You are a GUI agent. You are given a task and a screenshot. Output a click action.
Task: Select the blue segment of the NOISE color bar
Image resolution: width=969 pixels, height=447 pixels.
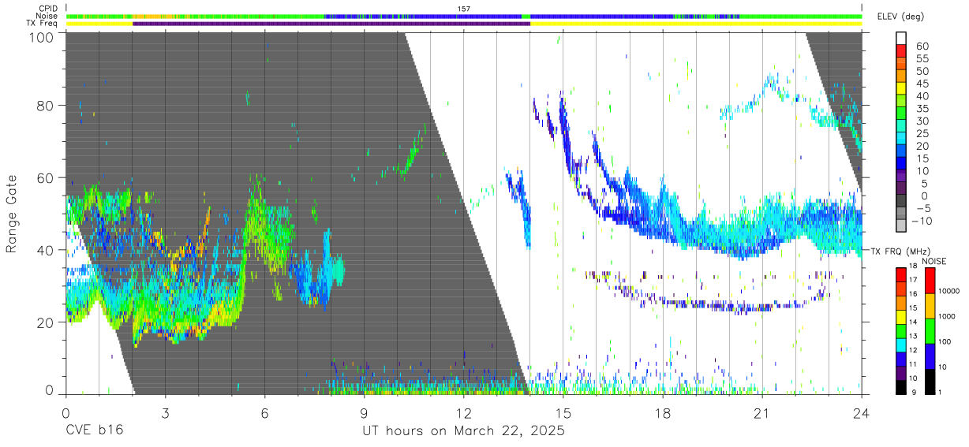click(929, 356)
